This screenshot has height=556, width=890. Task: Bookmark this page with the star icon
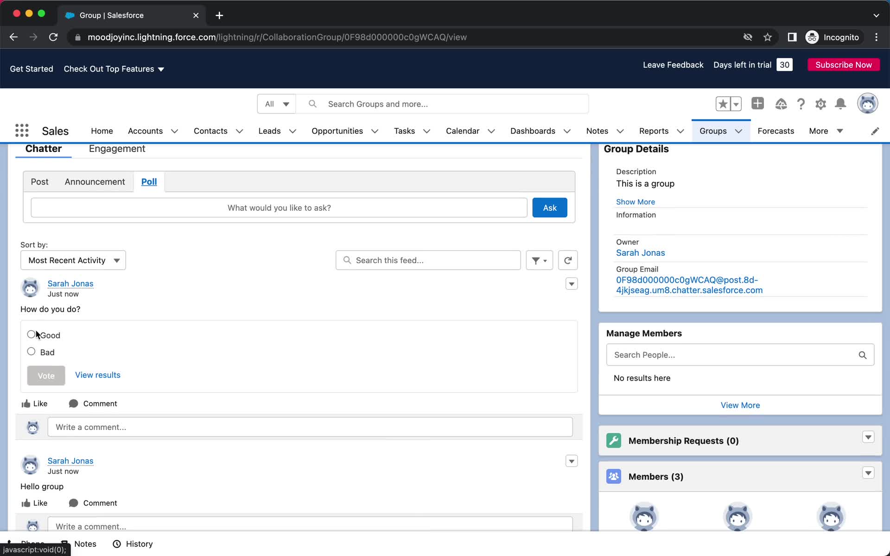coord(768,37)
